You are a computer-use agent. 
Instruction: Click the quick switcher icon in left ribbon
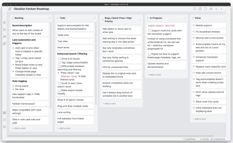click(4, 23)
